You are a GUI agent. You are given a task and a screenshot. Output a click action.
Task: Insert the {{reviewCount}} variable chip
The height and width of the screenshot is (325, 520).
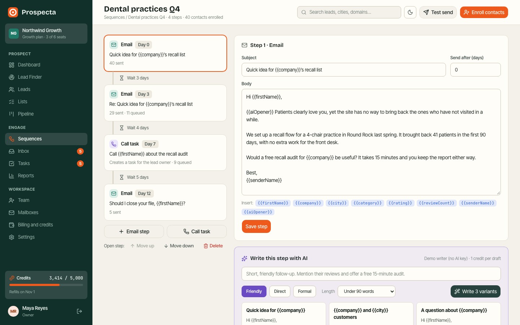pyautogui.click(x=437, y=203)
